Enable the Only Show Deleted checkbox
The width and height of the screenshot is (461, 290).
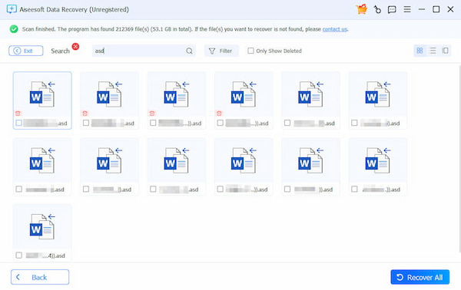pyautogui.click(x=250, y=51)
